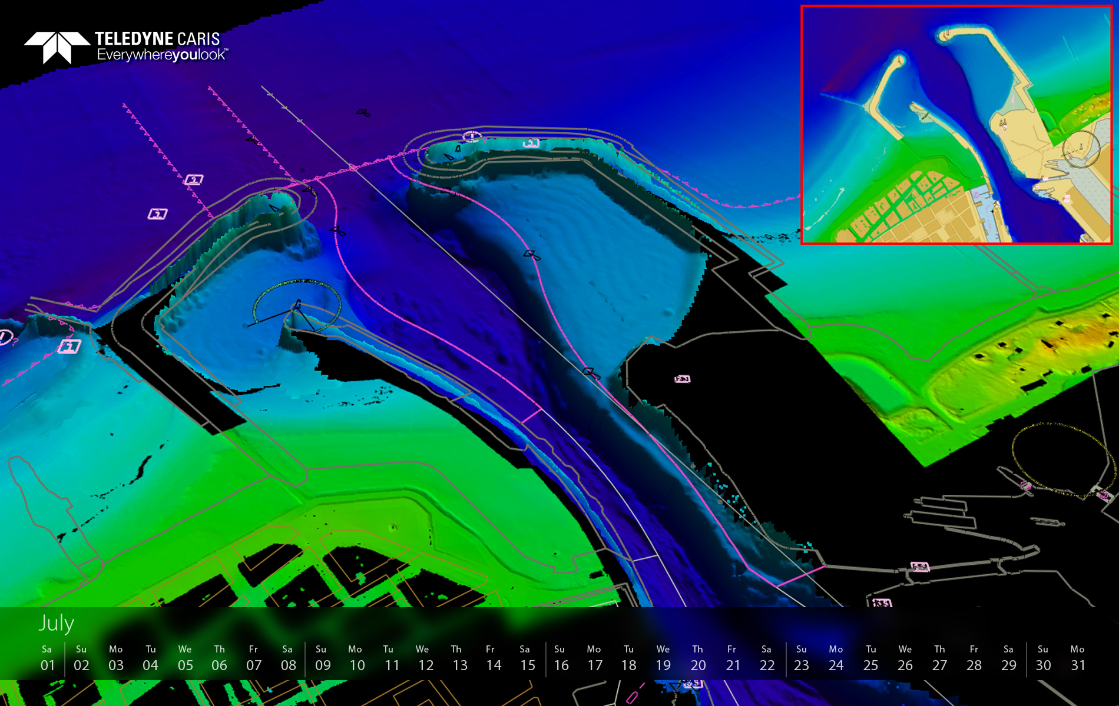
Task: Select Monday 17 in the calendar
Action: [x=595, y=658]
